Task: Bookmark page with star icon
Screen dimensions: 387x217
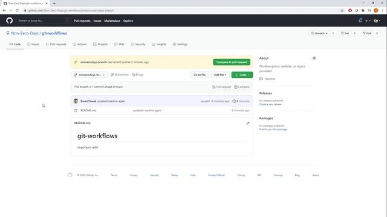Action: [x=342, y=11]
